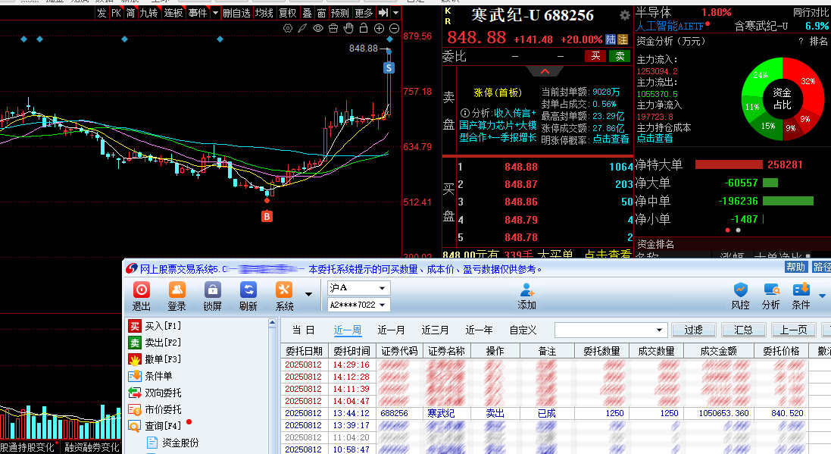Zoom out chart with minus icon

395,29
